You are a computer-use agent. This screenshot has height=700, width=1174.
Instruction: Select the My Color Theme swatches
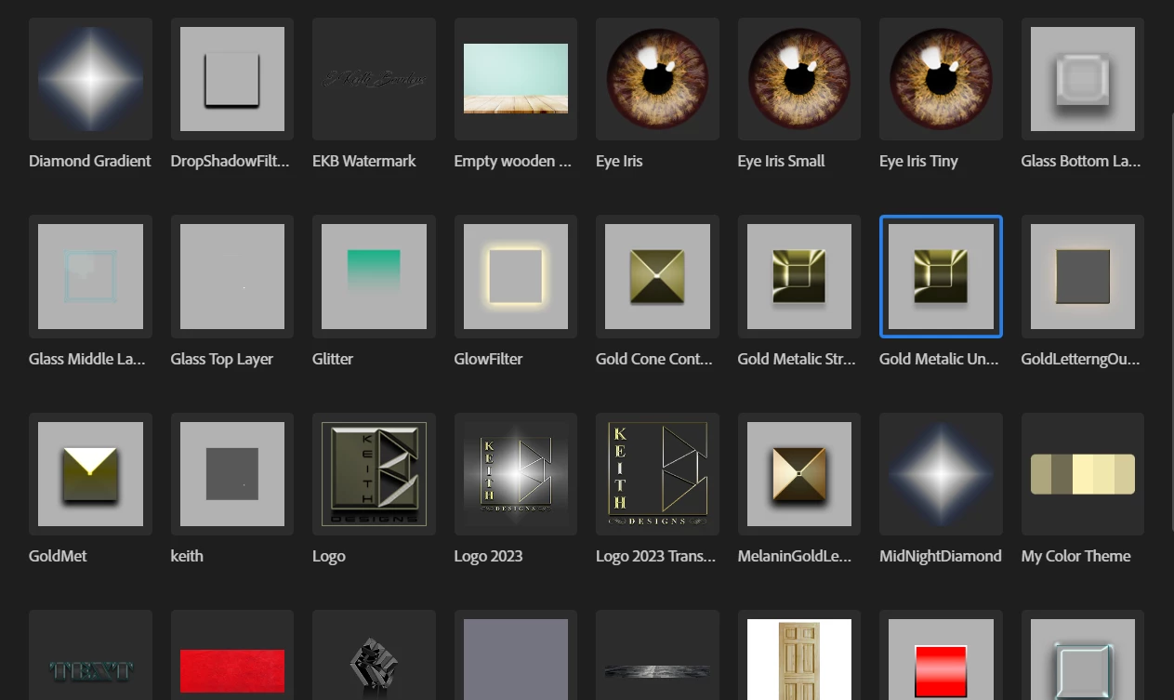[x=1083, y=474]
